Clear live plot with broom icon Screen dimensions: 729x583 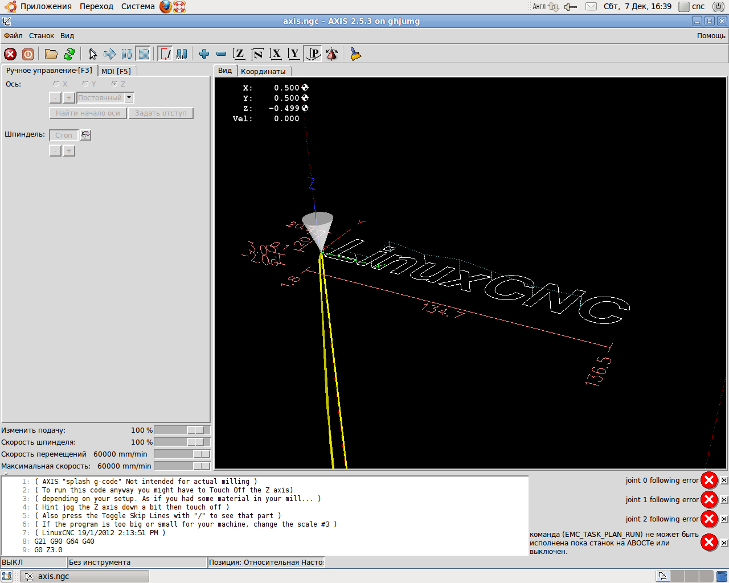tap(356, 54)
